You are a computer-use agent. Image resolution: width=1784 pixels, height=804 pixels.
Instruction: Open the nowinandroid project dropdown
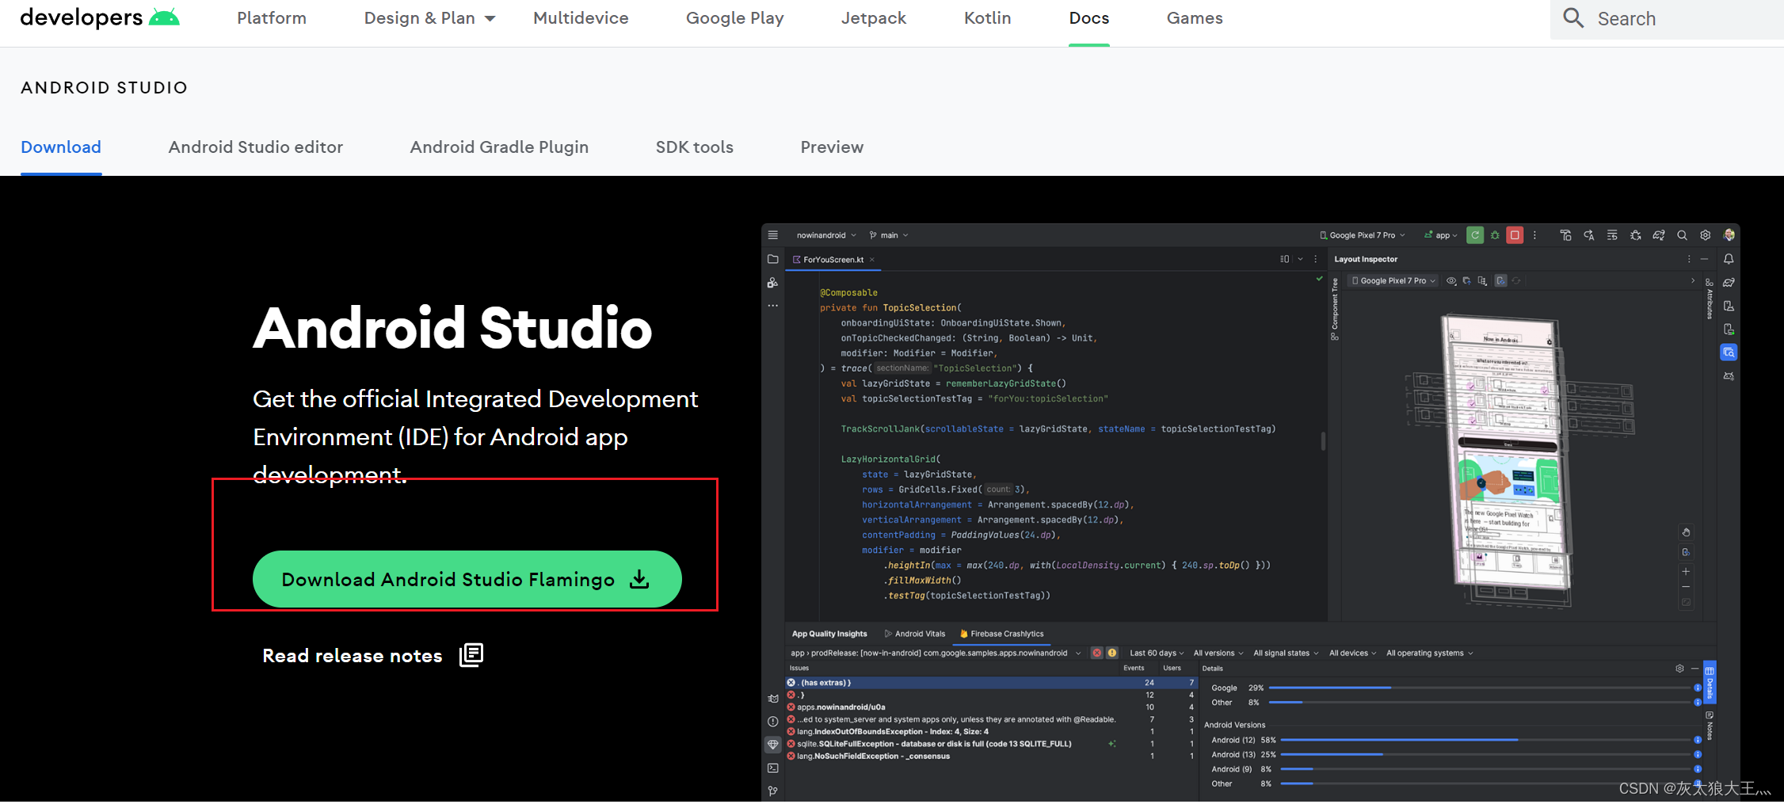pyautogui.click(x=826, y=235)
